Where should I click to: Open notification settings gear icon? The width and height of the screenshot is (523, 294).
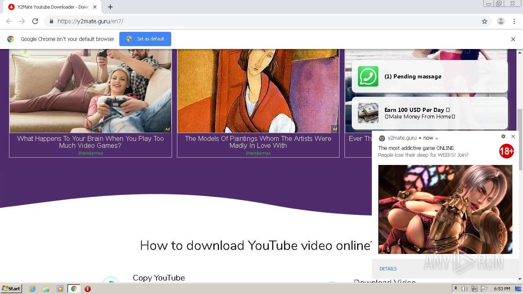503,137
